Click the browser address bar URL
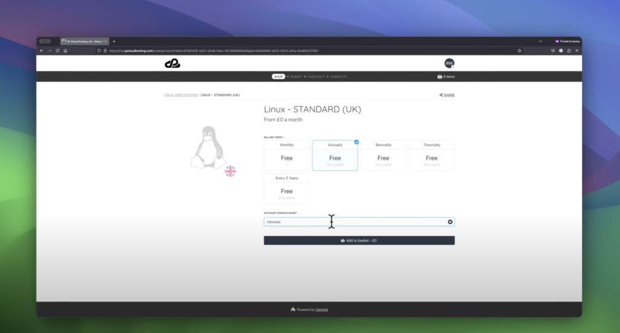 214,51
